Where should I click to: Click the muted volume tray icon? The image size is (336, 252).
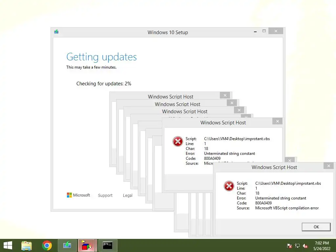point(305,246)
